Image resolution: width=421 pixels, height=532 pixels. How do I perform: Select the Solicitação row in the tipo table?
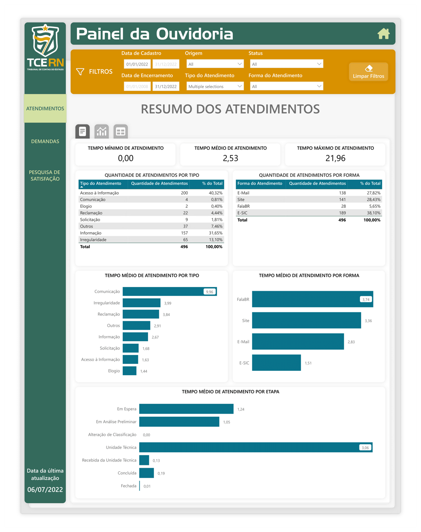(x=151, y=220)
